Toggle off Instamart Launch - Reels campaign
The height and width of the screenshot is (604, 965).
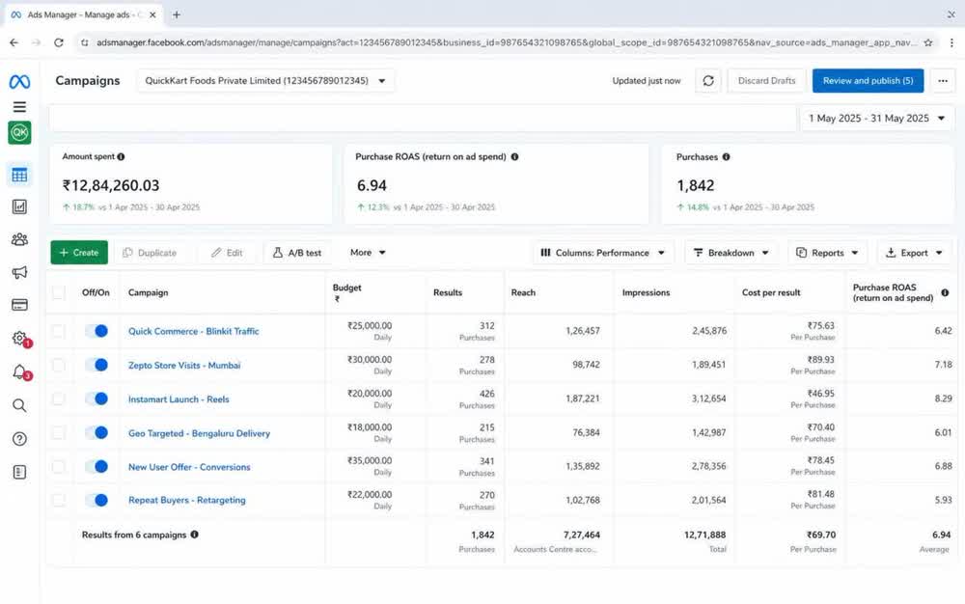point(96,398)
